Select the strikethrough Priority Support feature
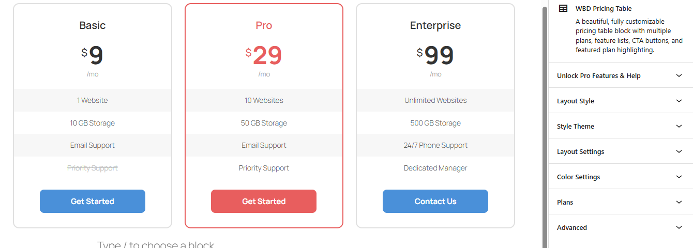 [93, 168]
